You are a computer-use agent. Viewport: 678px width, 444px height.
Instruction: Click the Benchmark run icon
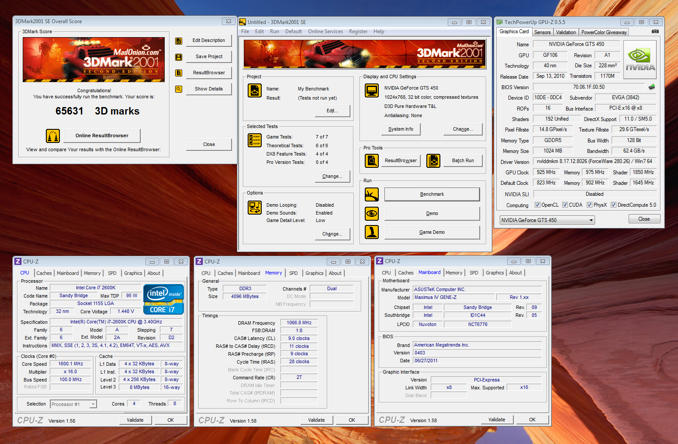(x=372, y=194)
